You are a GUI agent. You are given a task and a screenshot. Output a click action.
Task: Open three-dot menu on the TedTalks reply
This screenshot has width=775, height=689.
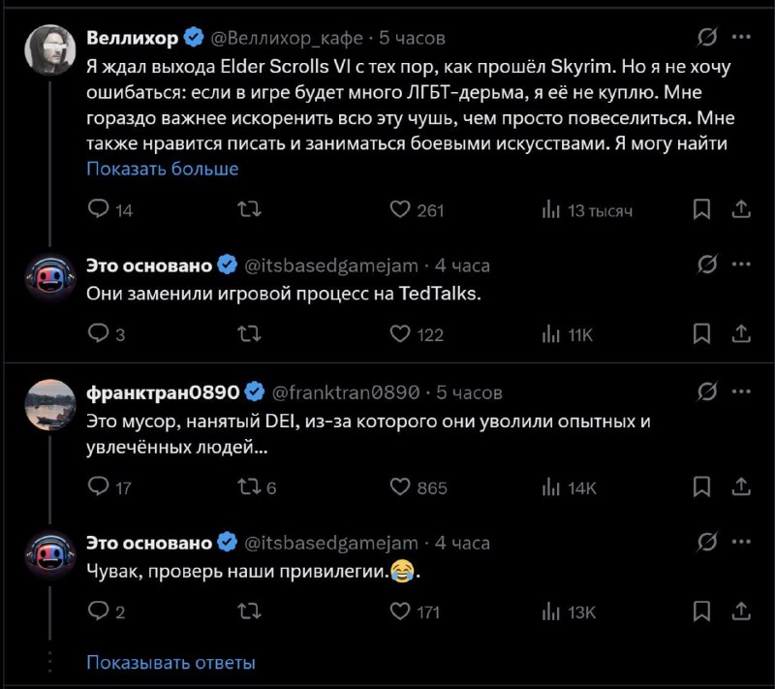click(x=741, y=265)
